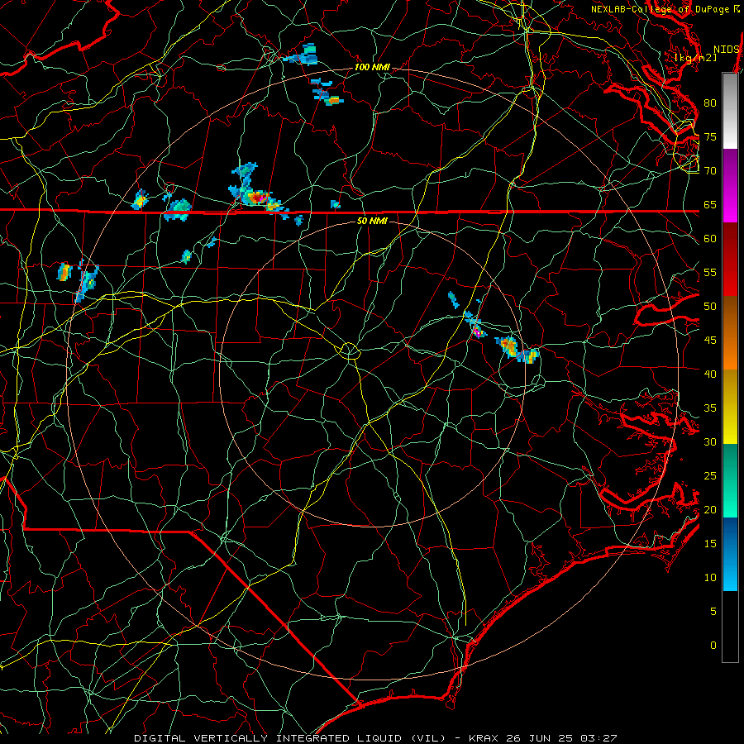
Task: Click the Digital Vertically Integrated Liquid title caption
Action: (375, 738)
